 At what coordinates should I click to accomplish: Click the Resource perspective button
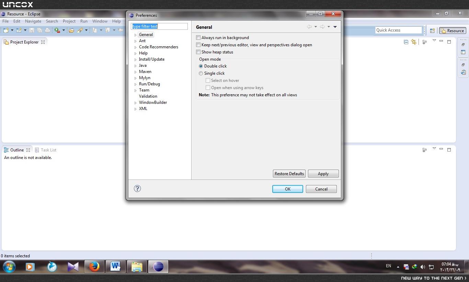(x=453, y=30)
